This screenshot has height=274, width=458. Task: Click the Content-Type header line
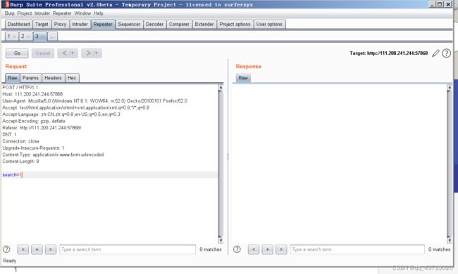53,155
